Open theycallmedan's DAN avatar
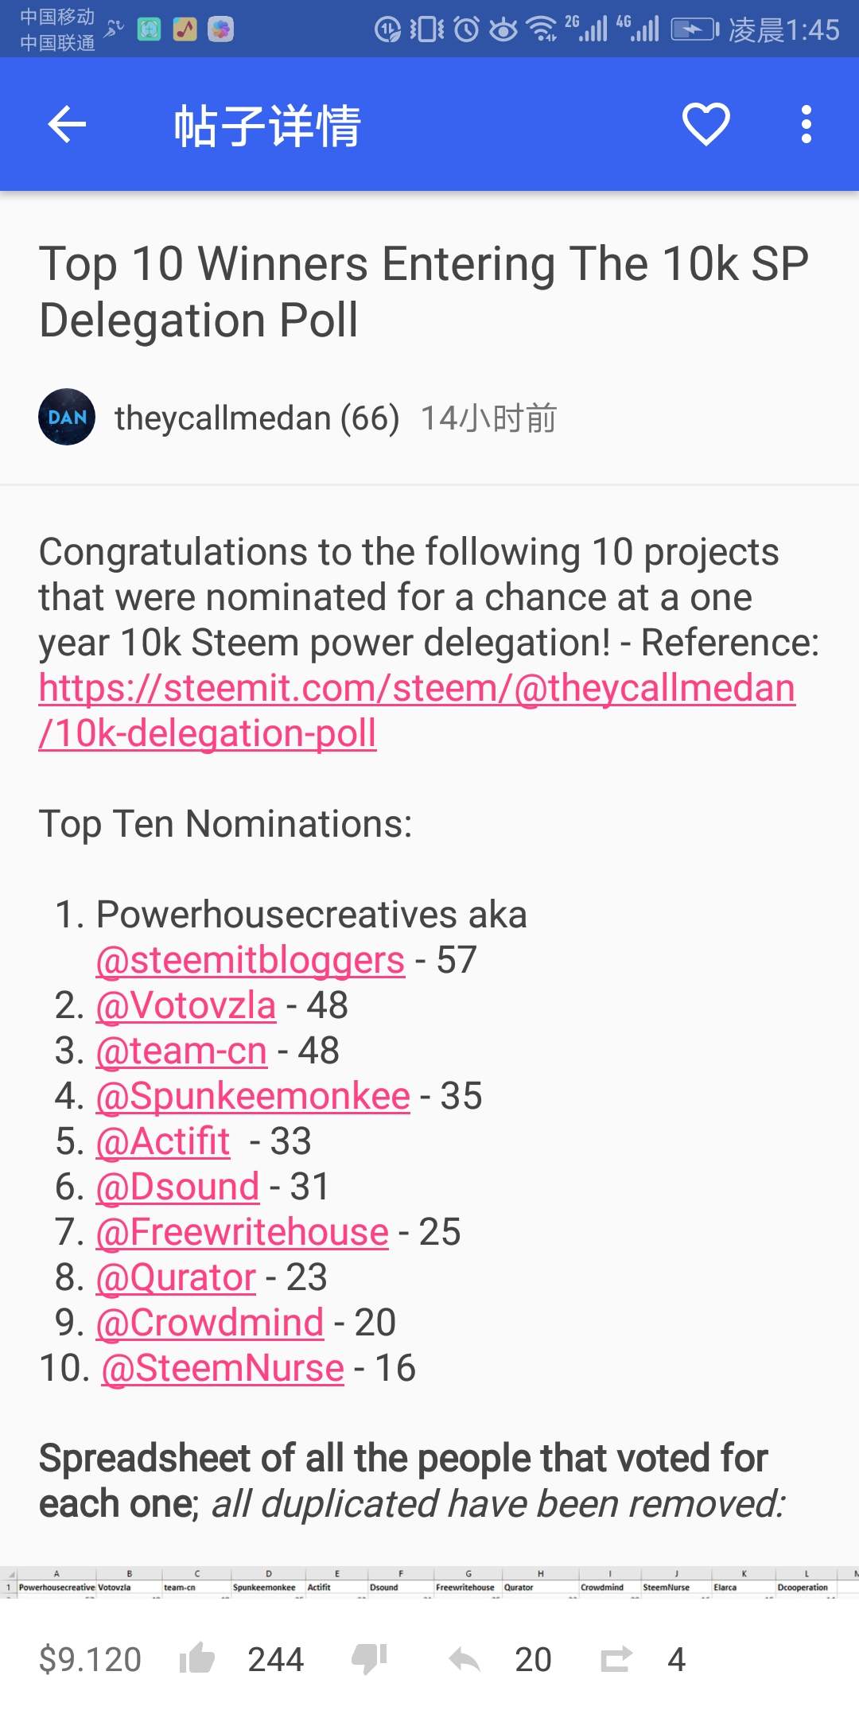 click(x=67, y=417)
